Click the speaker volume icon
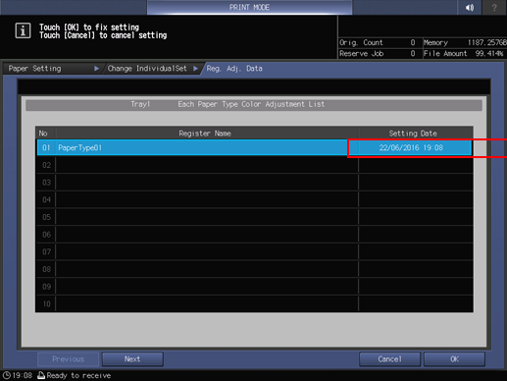 coord(470,7)
